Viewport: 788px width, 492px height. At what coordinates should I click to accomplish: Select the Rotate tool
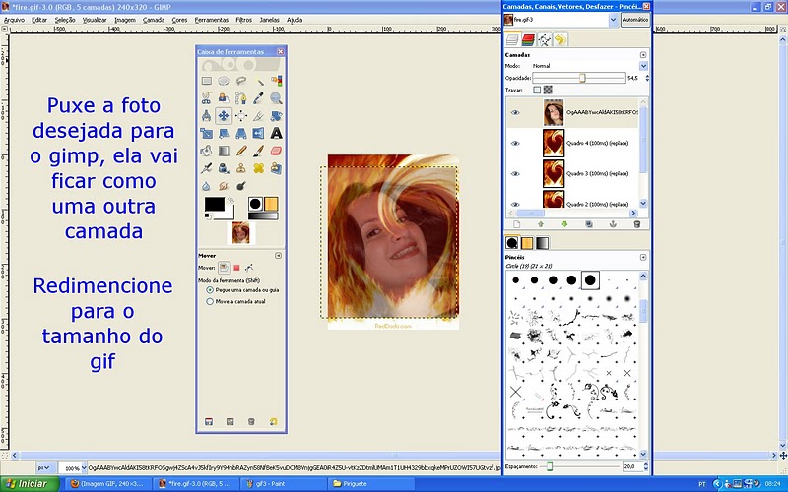pyautogui.click(x=276, y=116)
